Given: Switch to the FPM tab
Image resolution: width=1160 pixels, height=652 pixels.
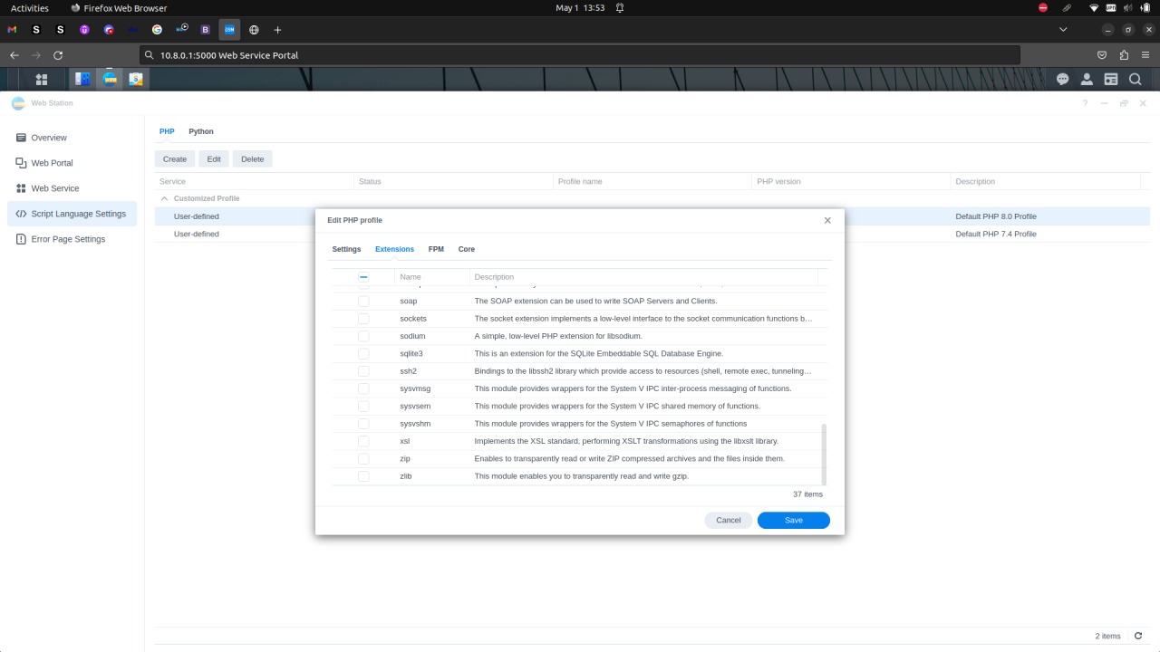Looking at the screenshot, I should pyautogui.click(x=436, y=249).
